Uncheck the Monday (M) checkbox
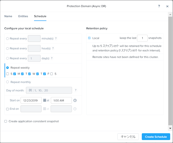This screenshot has width=173, height=143. point(15,74)
